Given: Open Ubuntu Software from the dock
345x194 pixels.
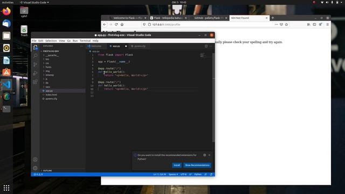Looking at the screenshot, I should point(6,72).
